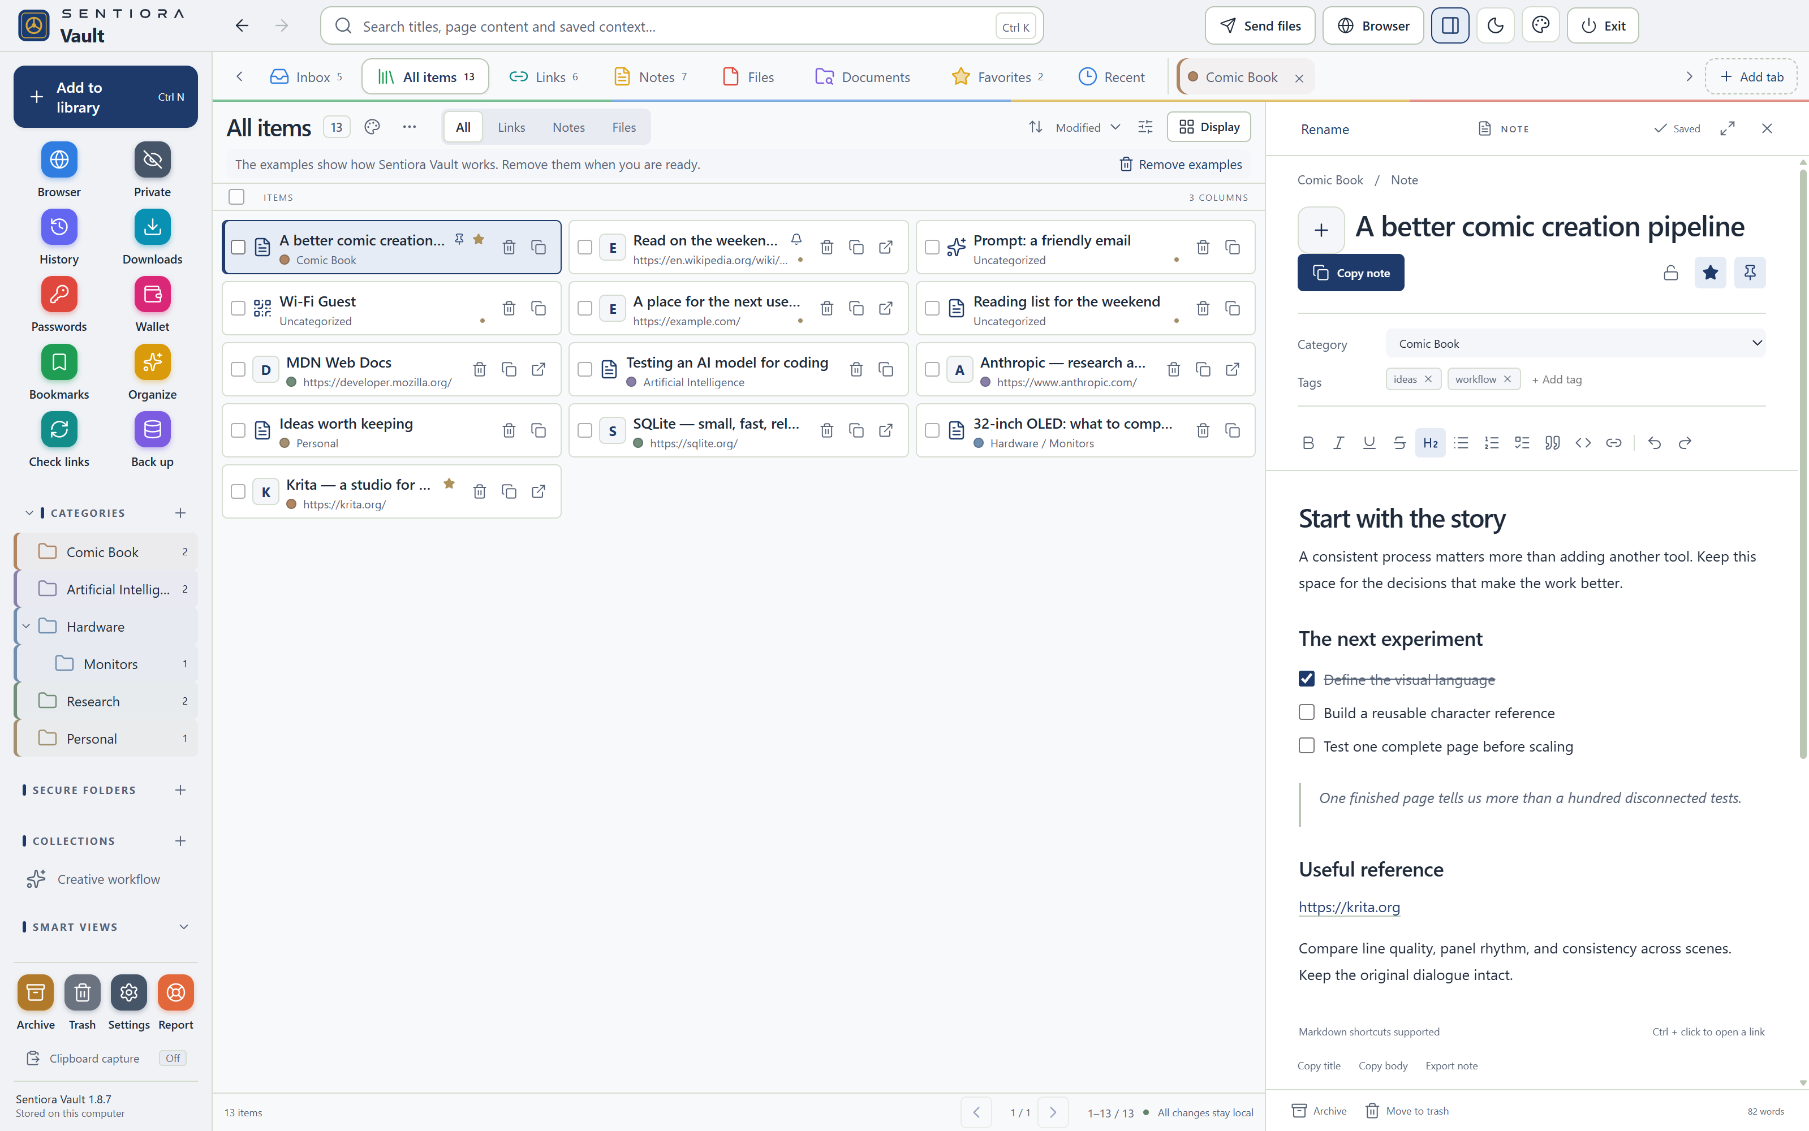The image size is (1809, 1131).
Task: Click the Copy note button
Action: [1350, 273]
